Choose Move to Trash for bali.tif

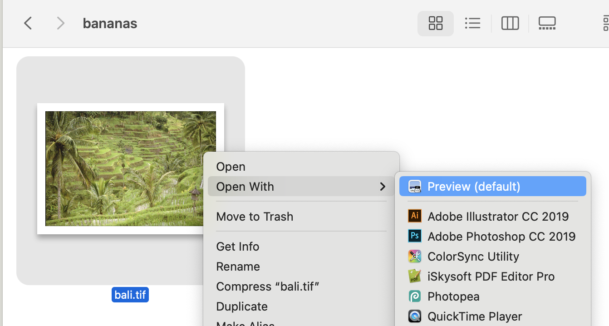(x=255, y=217)
